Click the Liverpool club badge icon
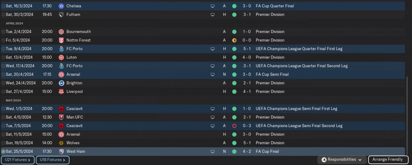Image resolution: width=412 pixels, height=165 pixels. point(61,91)
